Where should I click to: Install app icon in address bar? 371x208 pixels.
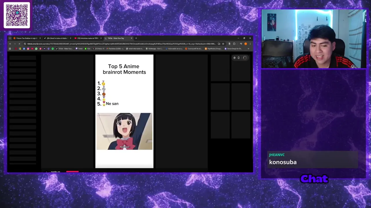(219, 44)
